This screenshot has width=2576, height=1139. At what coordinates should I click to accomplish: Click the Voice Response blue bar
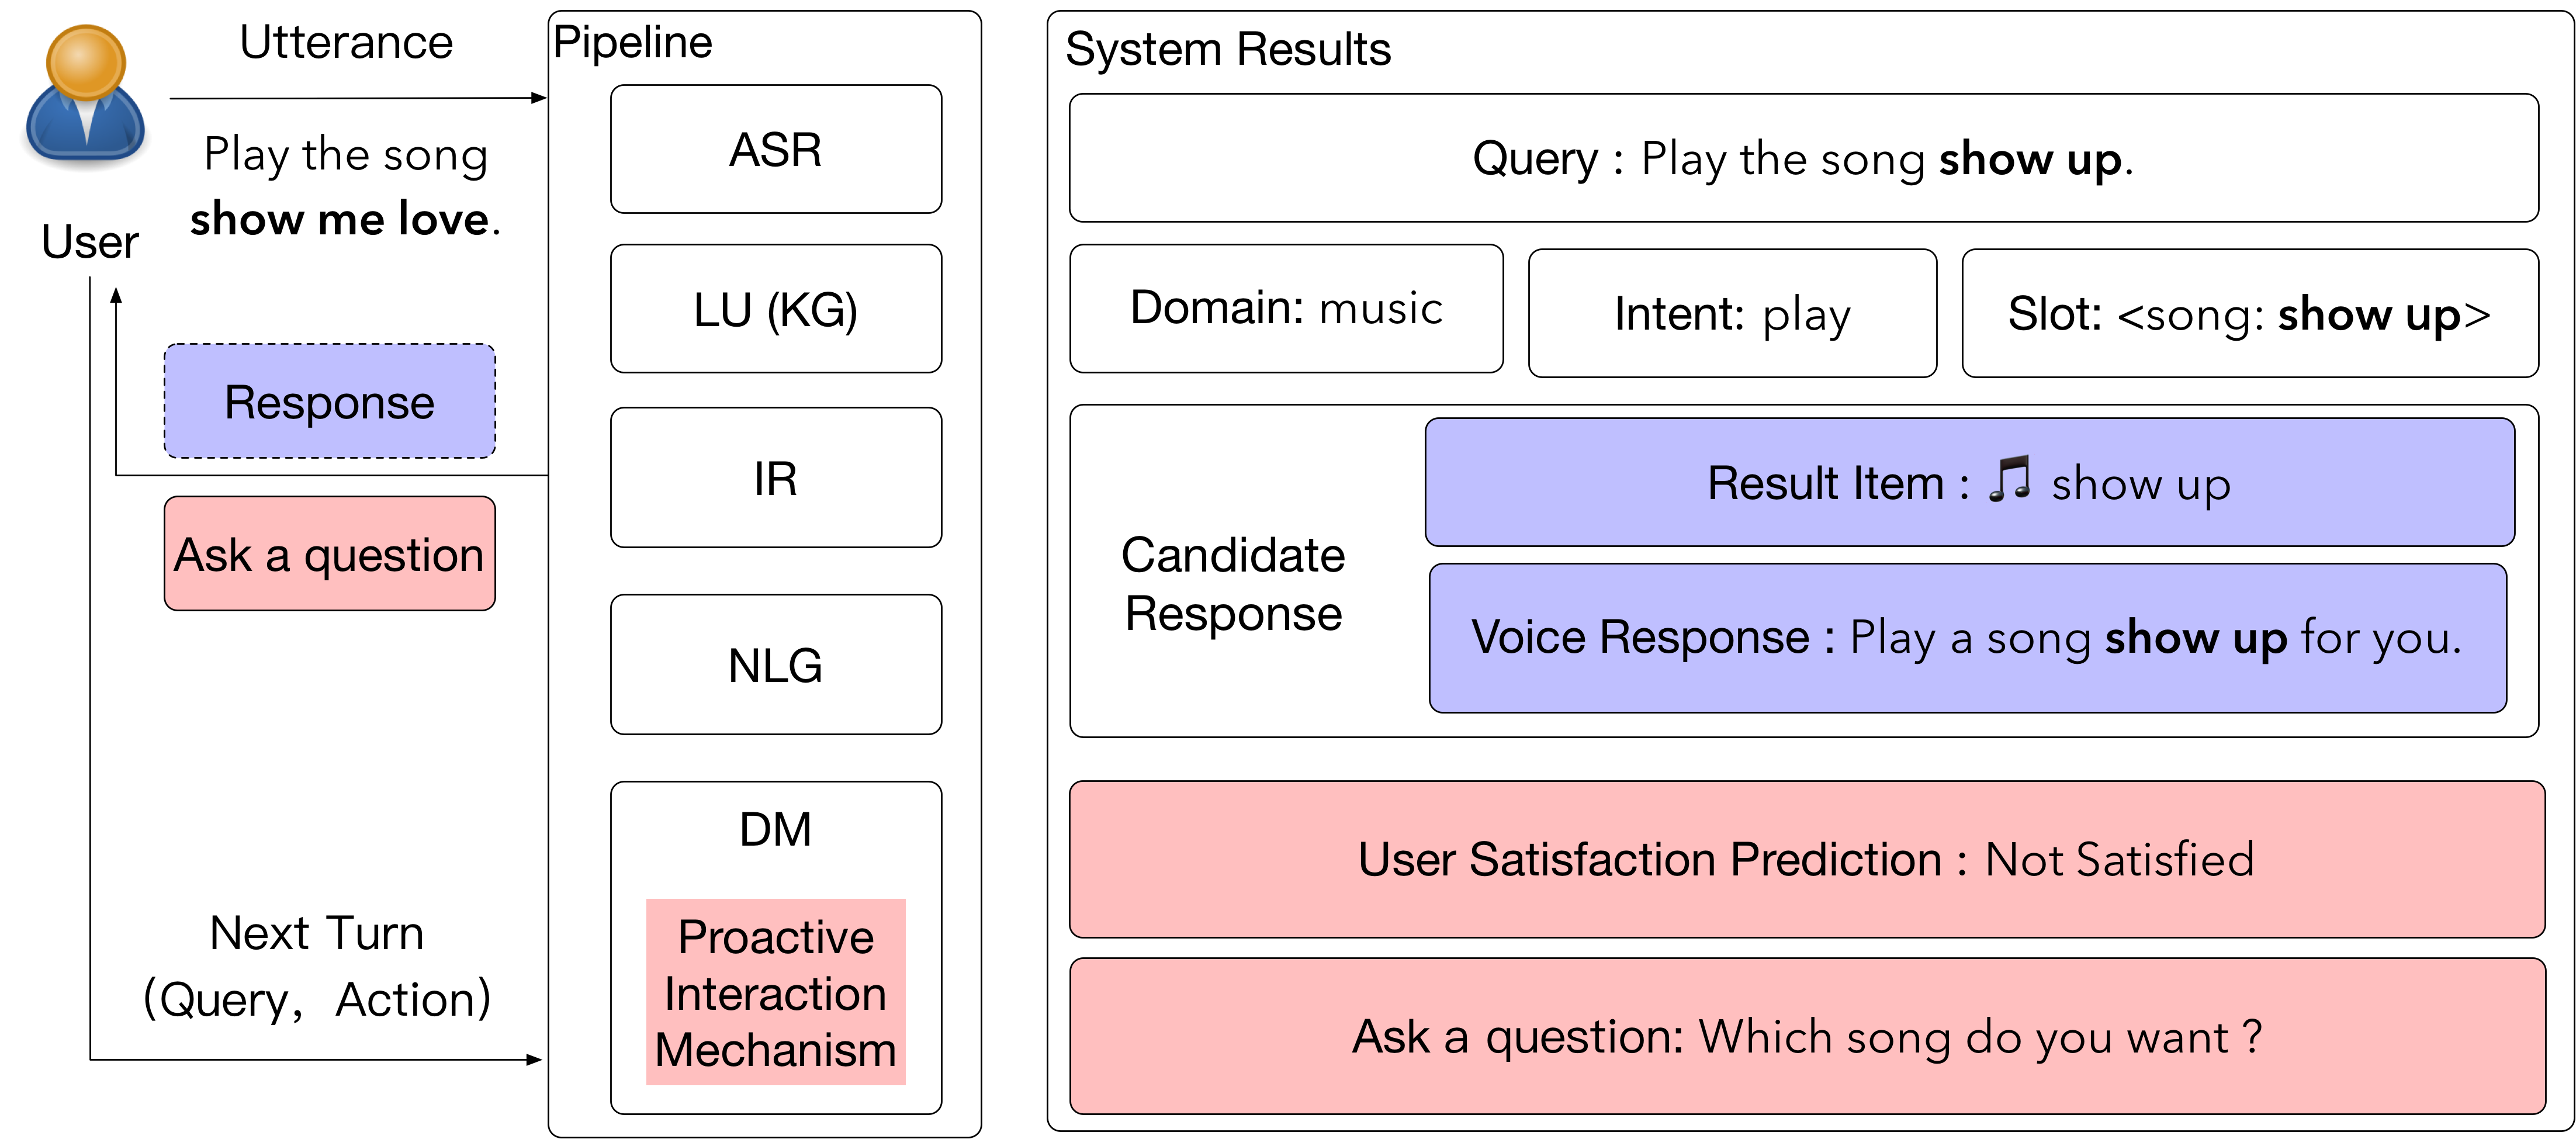pyautogui.click(x=1968, y=638)
